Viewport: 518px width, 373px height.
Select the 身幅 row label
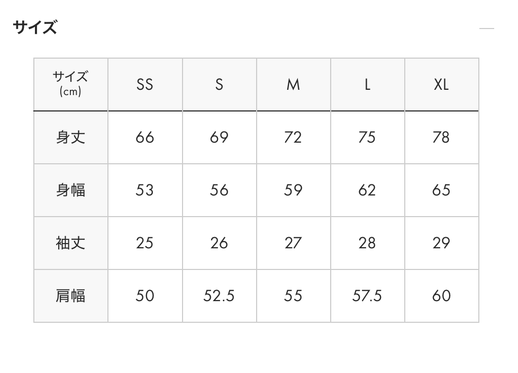(70, 190)
